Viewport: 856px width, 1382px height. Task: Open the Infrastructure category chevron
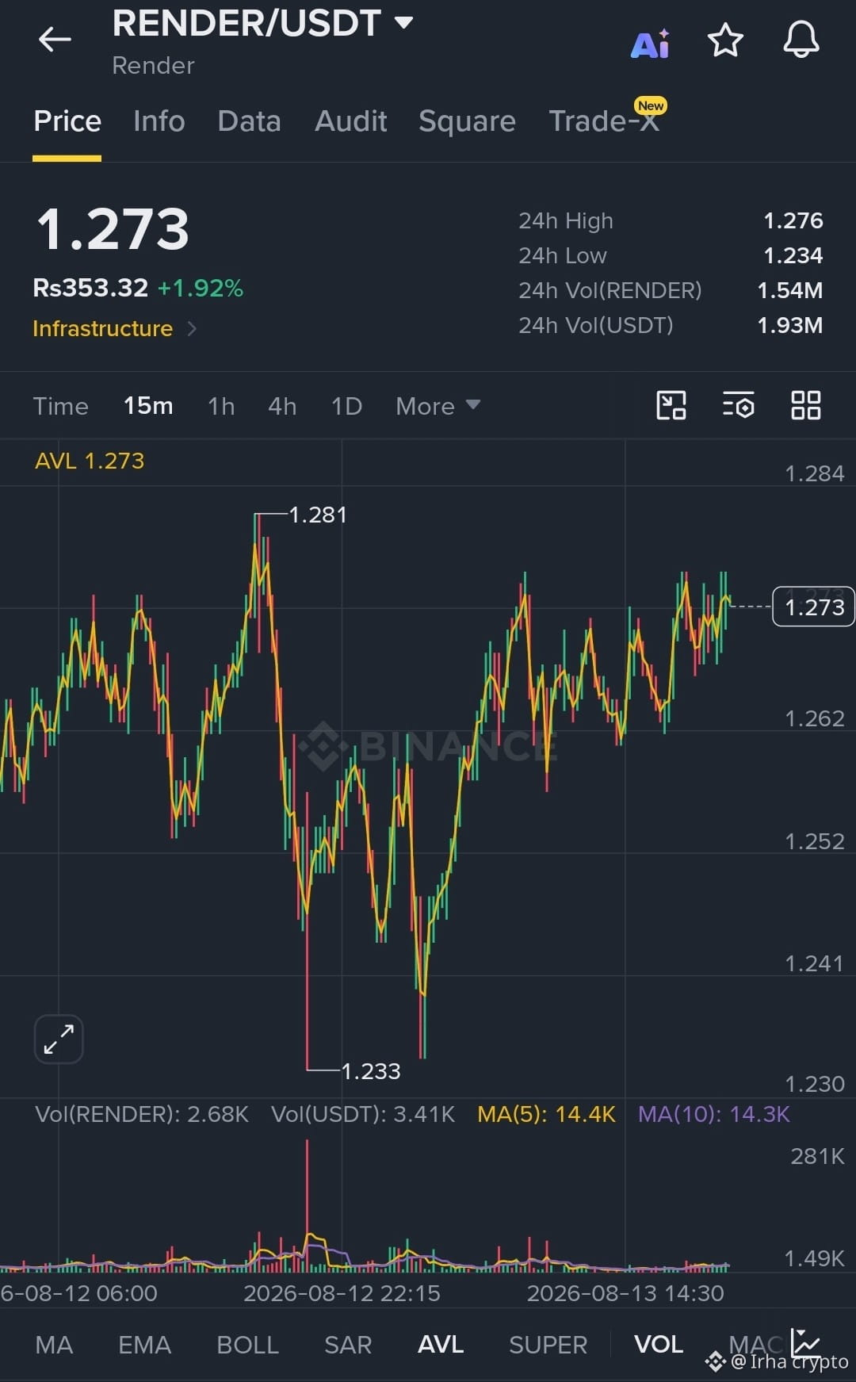point(192,328)
